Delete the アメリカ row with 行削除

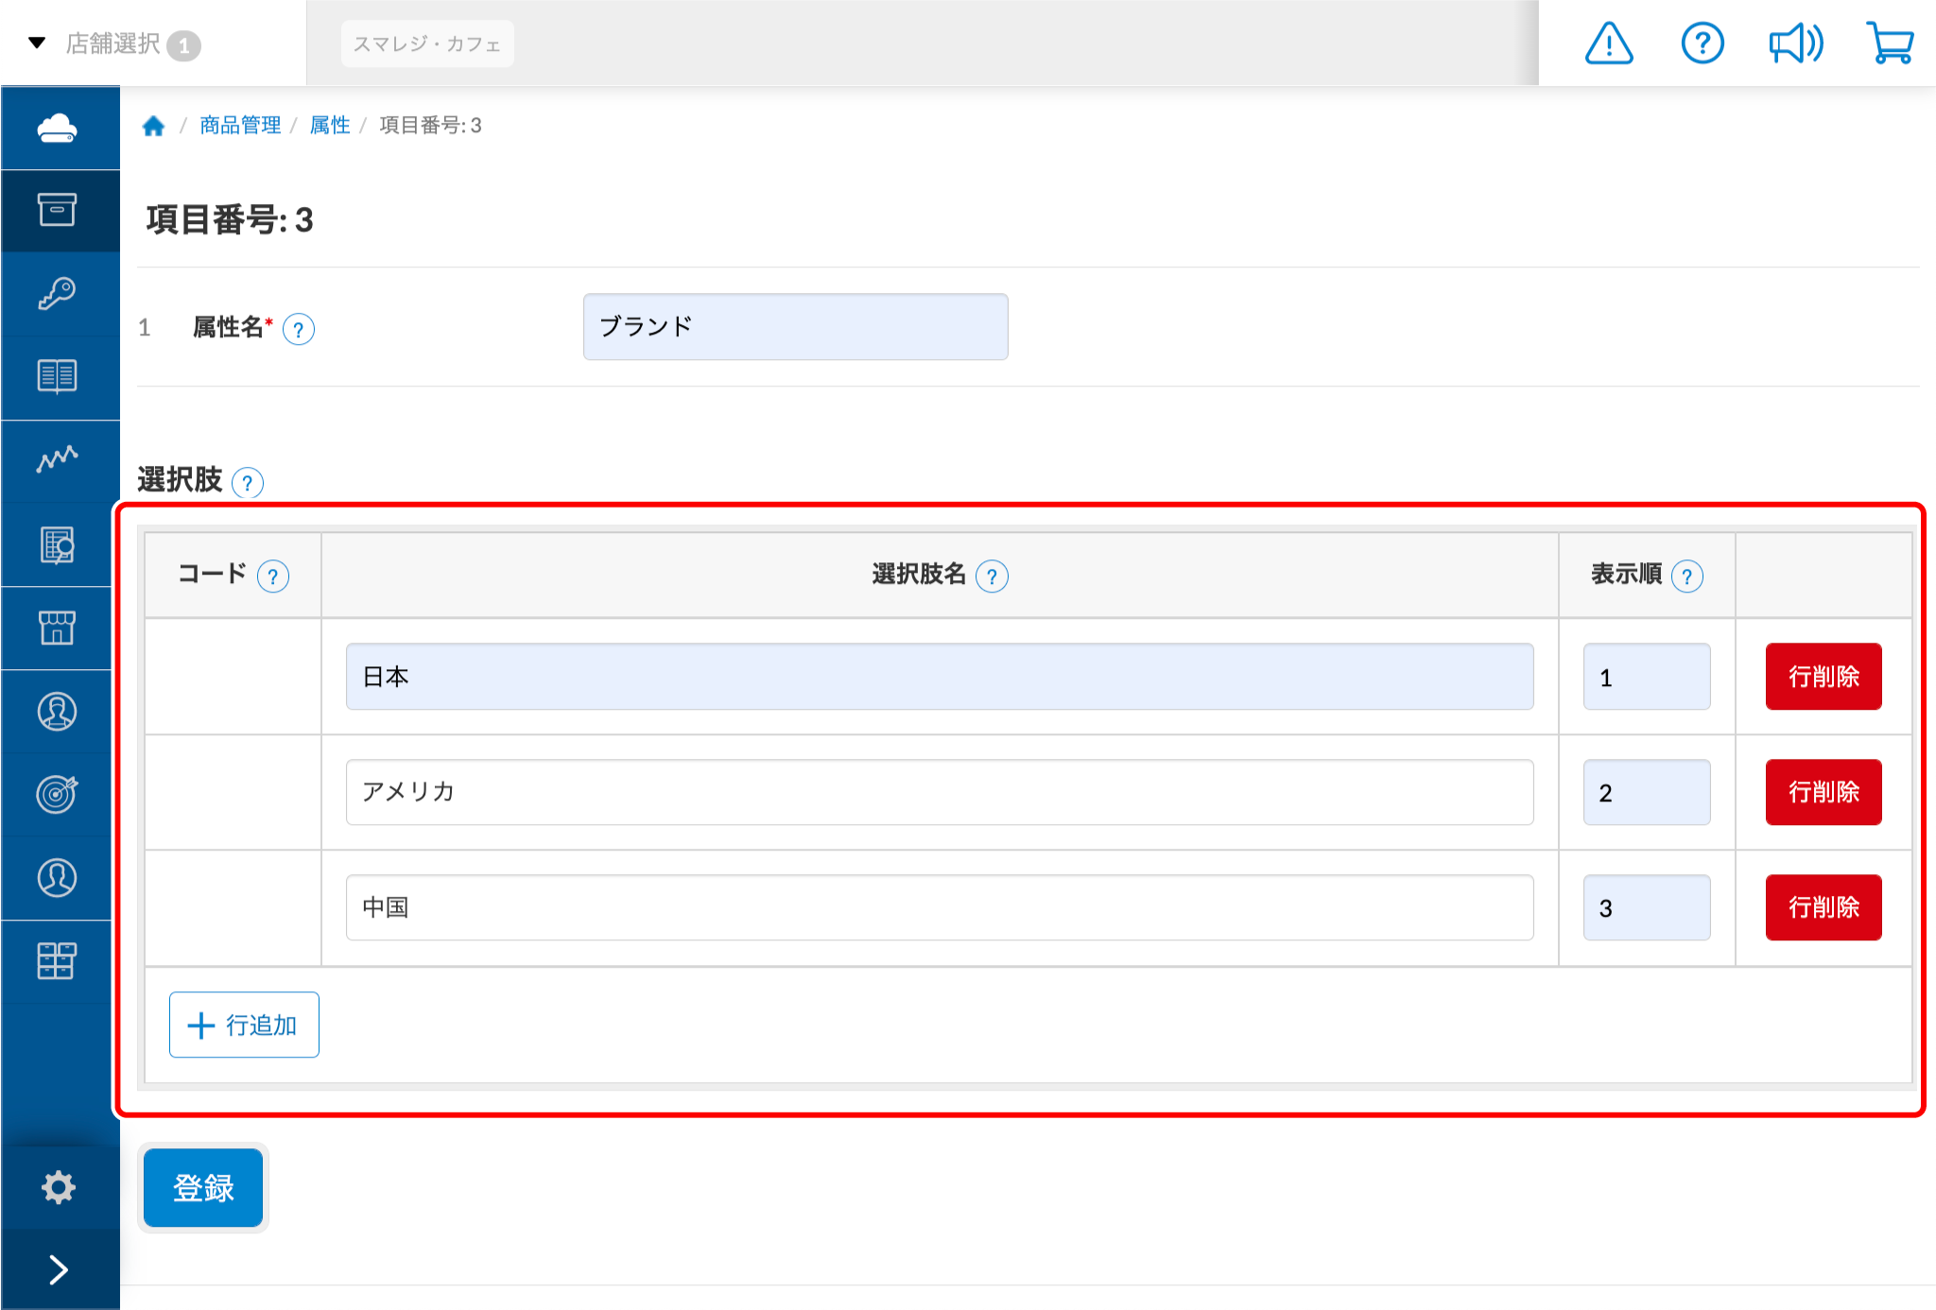[1823, 792]
